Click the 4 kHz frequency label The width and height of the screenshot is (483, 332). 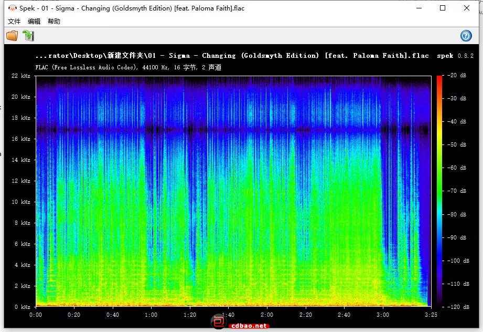(22, 265)
